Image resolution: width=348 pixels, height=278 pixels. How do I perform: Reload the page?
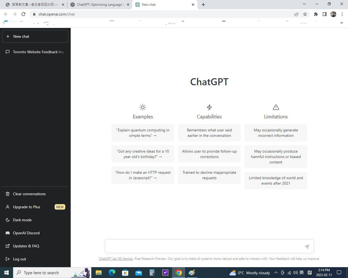[23, 14]
